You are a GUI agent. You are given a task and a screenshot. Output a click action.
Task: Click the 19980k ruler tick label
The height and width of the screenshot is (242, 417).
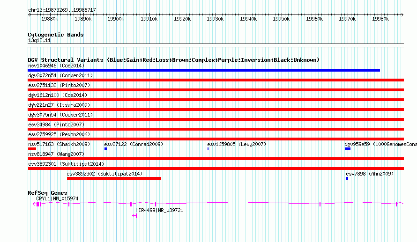[380, 19]
